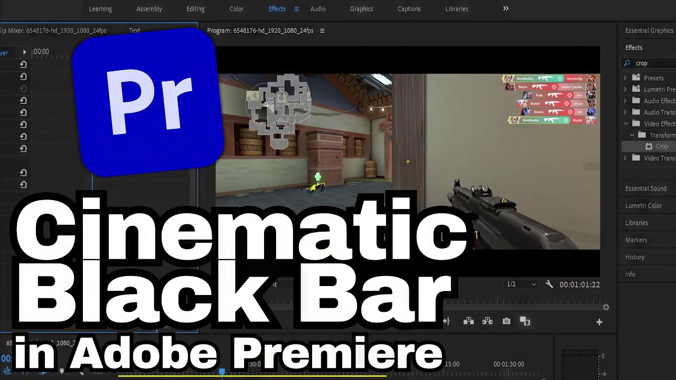Open the Libraries panel in right sidebar

tap(636, 223)
